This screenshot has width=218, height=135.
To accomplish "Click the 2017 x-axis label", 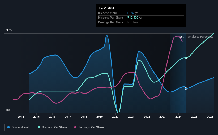I will [x=68, y=117].
